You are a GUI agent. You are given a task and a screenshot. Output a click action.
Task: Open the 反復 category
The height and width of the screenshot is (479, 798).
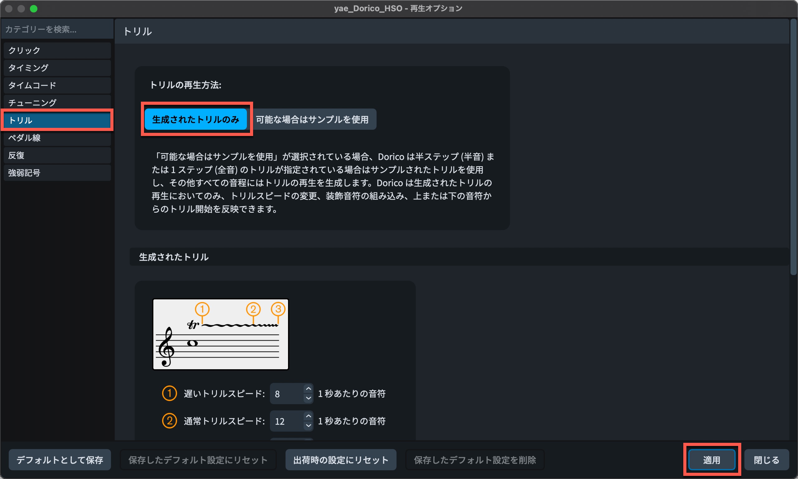[57, 155]
